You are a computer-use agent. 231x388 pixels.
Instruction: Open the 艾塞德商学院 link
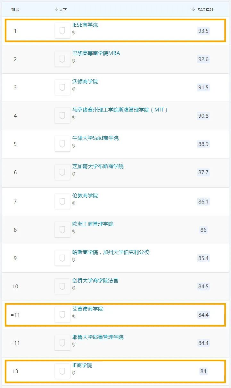click(x=87, y=309)
